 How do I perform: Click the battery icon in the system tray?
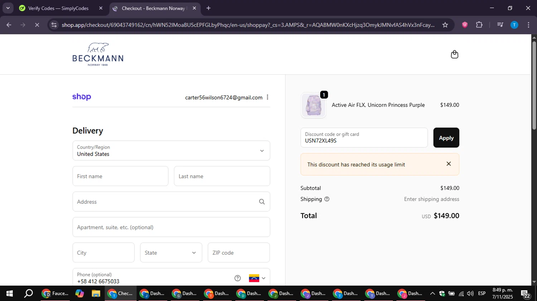451,294
